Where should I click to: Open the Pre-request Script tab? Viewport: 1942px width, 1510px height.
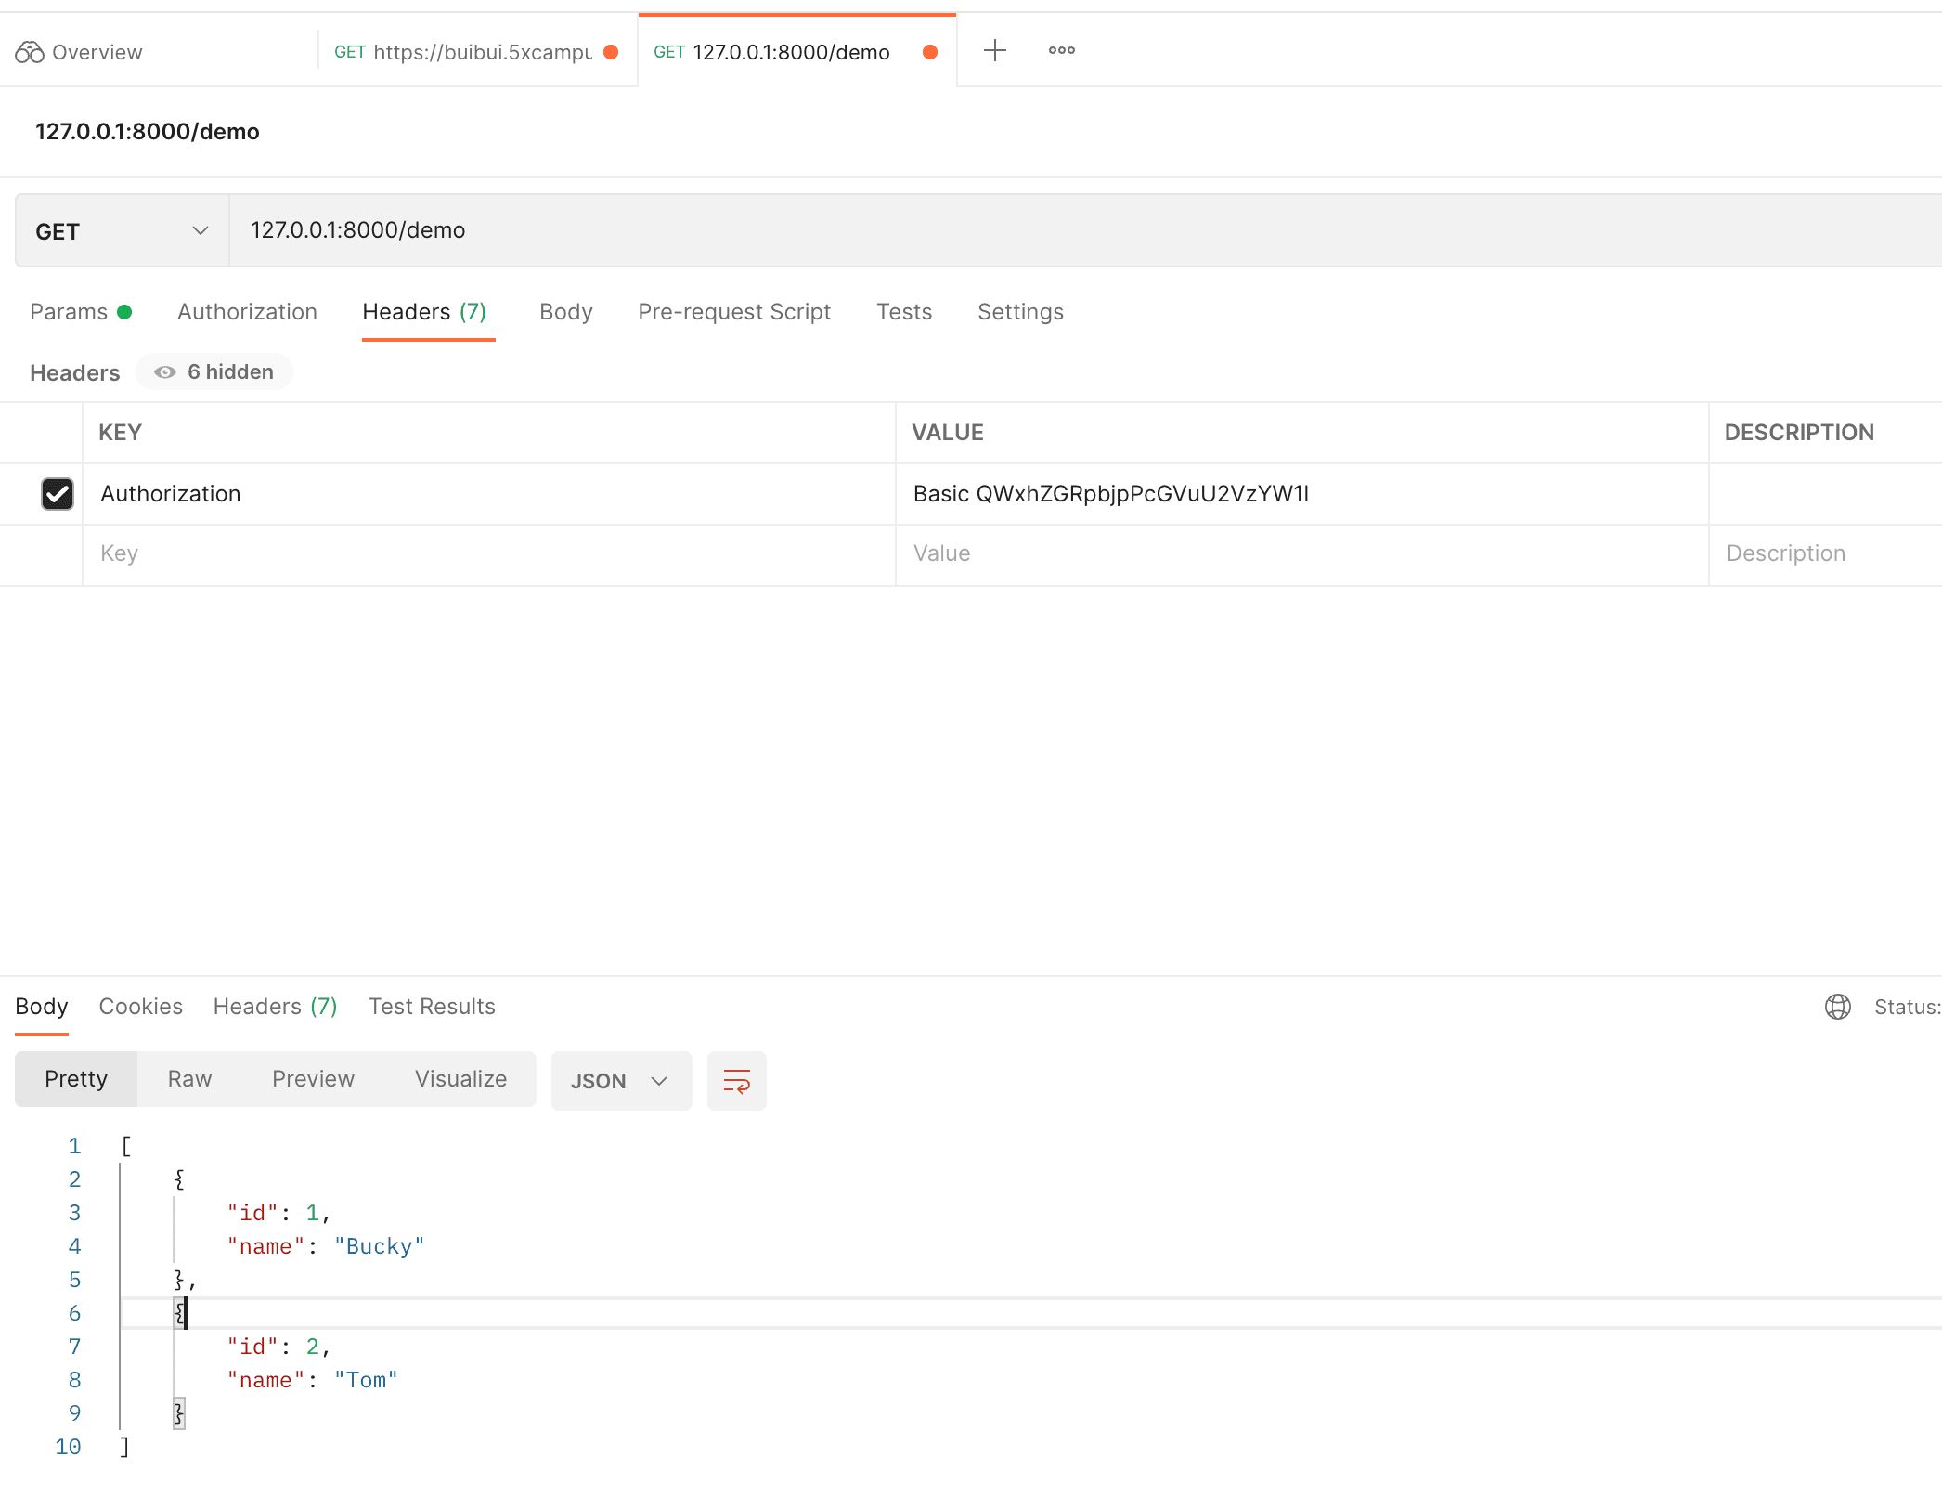[x=733, y=312]
